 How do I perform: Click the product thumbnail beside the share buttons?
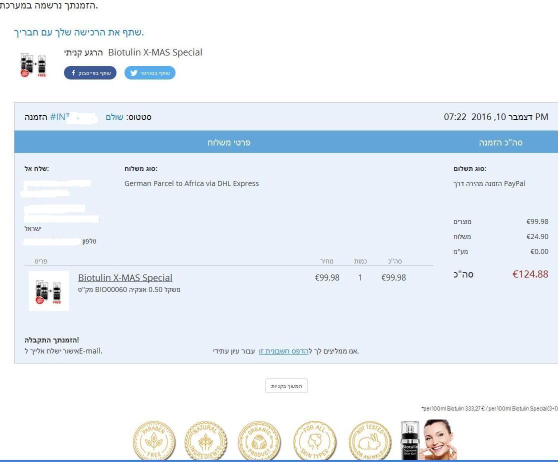(x=33, y=65)
